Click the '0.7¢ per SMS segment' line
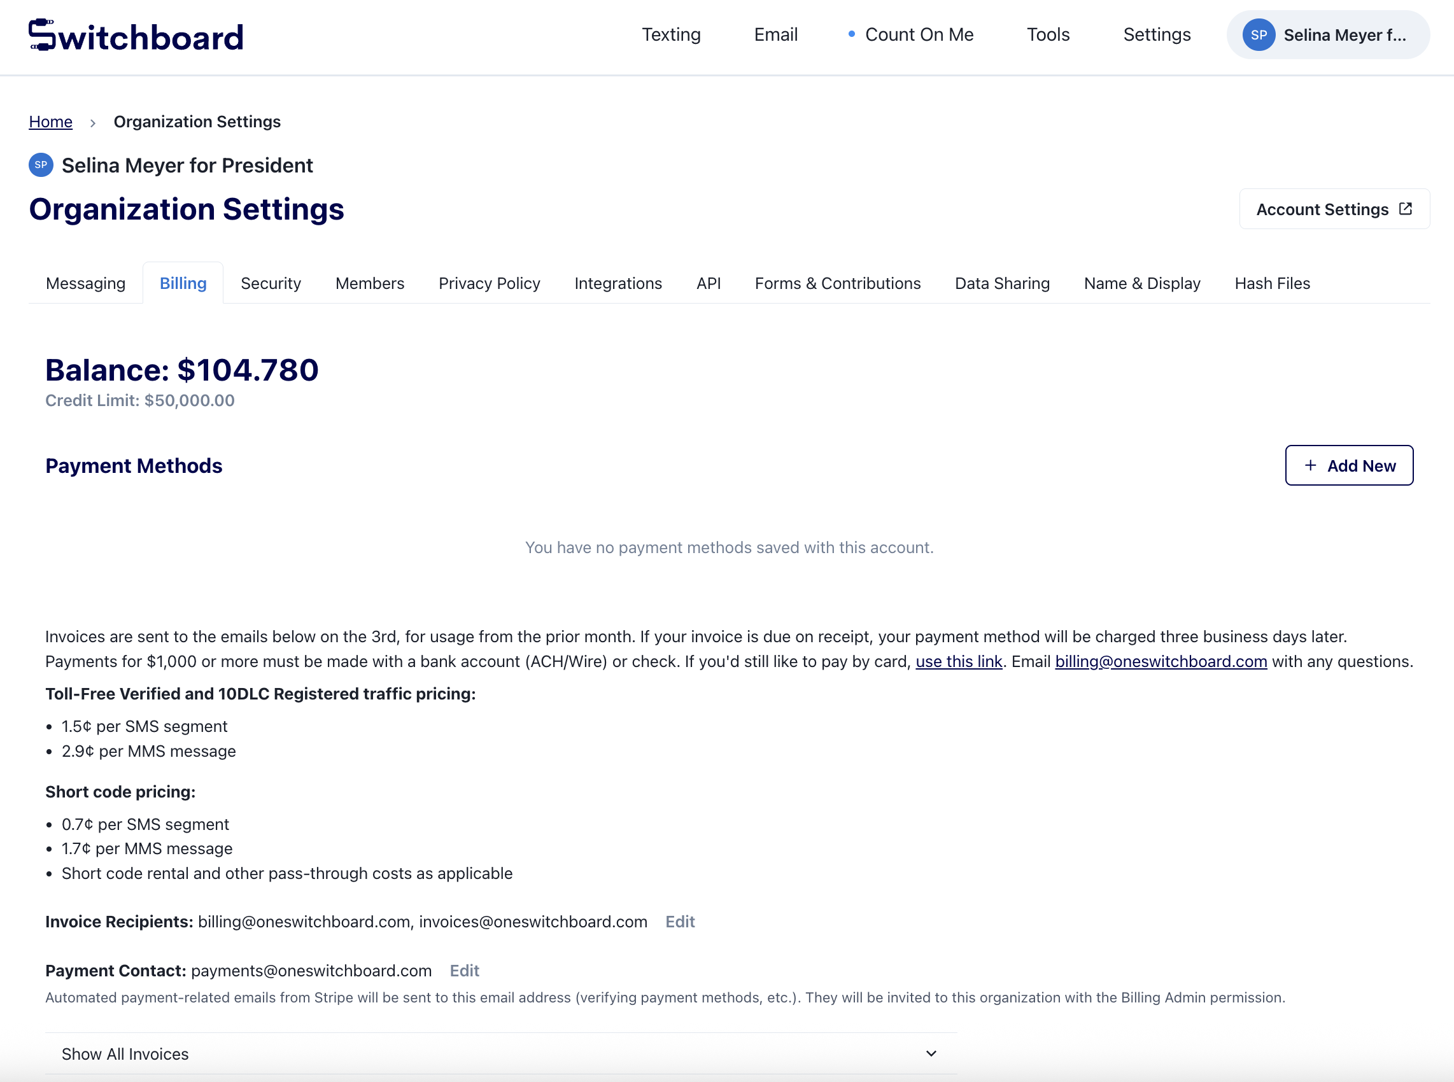The image size is (1454, 1082). click(145, 824)
